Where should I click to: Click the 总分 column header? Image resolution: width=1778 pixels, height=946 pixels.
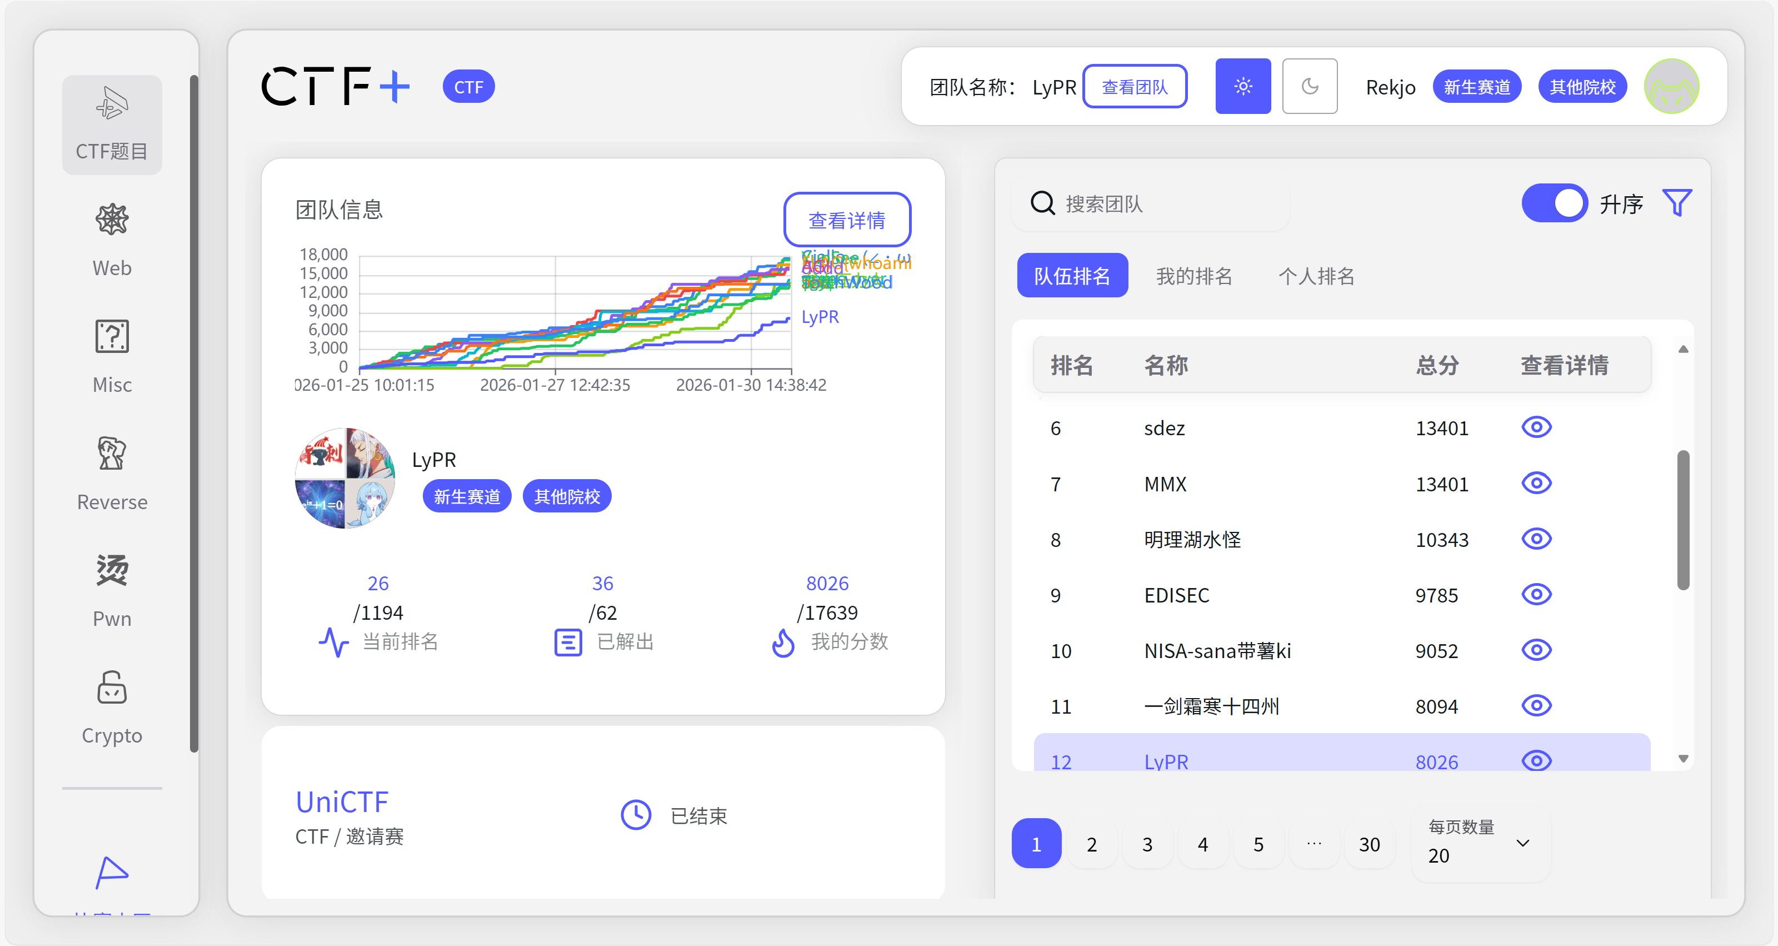pyautogui.click(x=1438, y=365)
